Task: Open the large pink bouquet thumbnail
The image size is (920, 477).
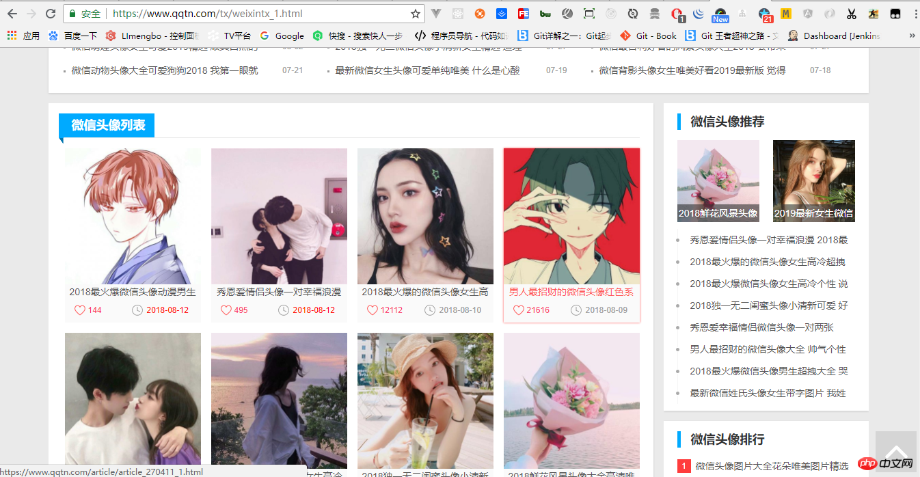Action: [571, 400]
